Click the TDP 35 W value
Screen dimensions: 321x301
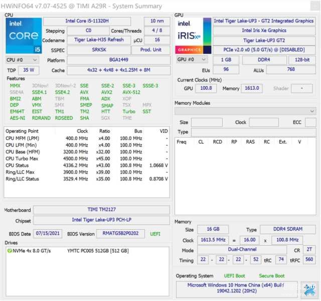click(29, 70)
